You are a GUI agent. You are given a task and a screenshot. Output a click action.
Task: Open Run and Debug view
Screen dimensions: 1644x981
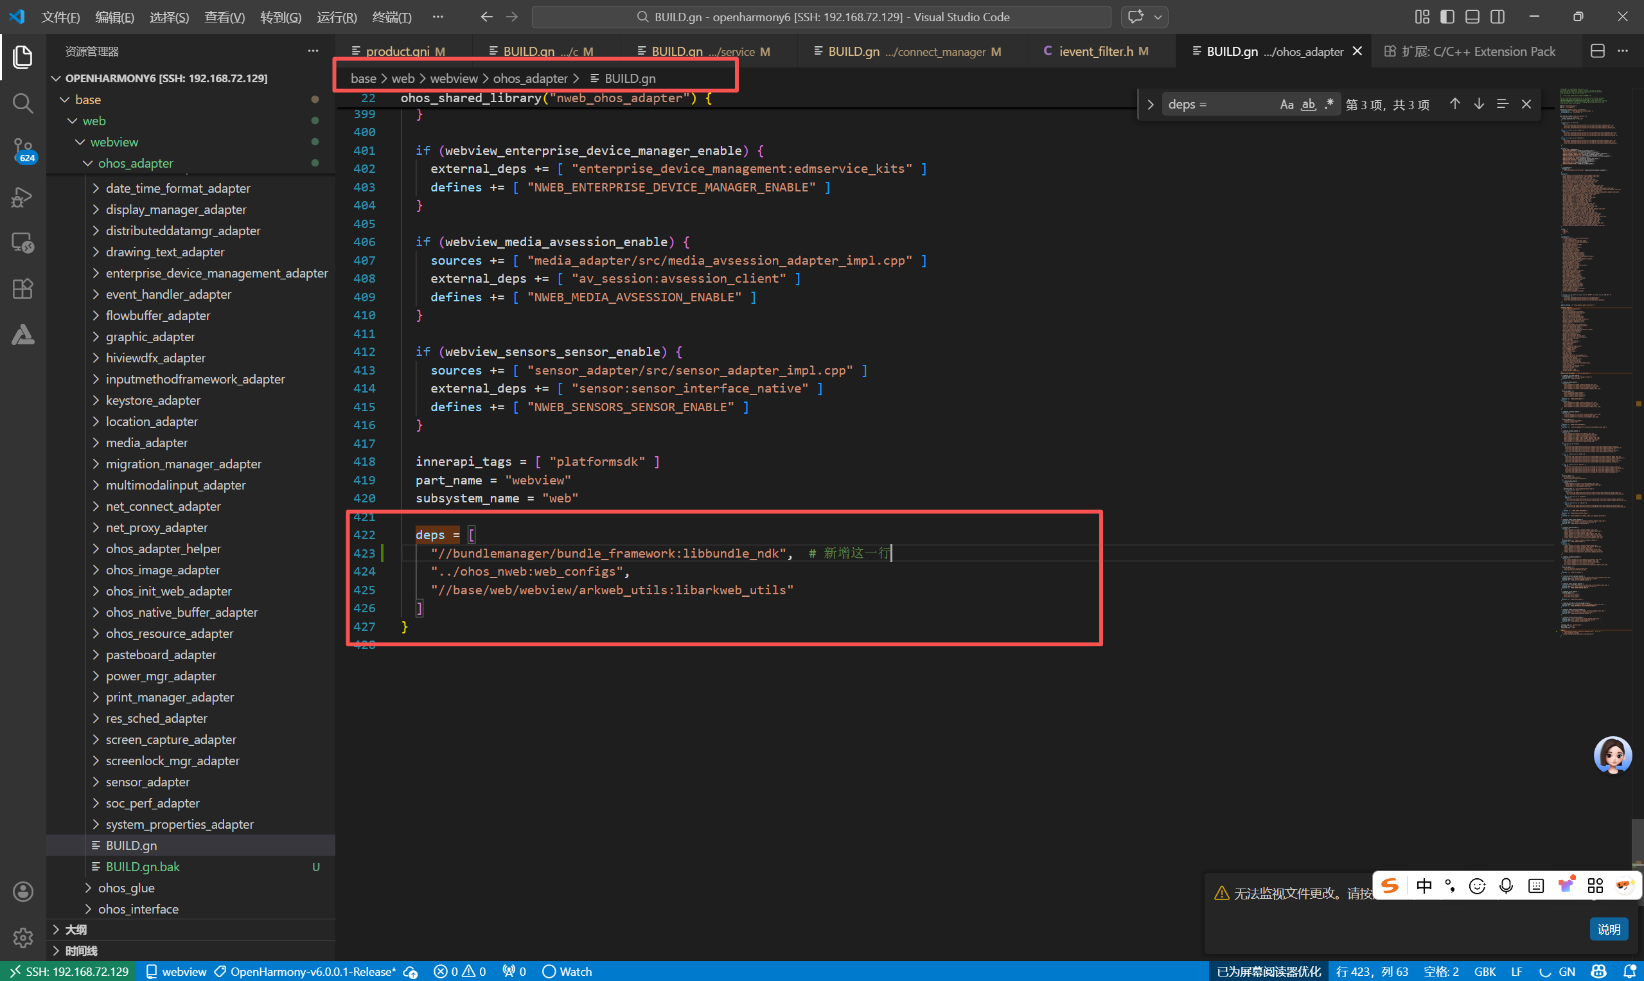pos(22,197)
